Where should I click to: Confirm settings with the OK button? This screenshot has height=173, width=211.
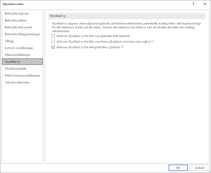tap(178, 168)
